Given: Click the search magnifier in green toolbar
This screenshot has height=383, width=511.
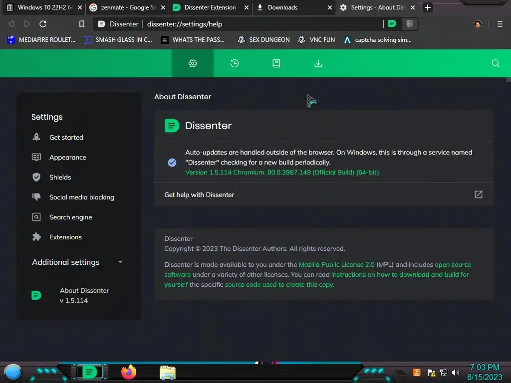Looking at the screenshot, I should (496, 63).
